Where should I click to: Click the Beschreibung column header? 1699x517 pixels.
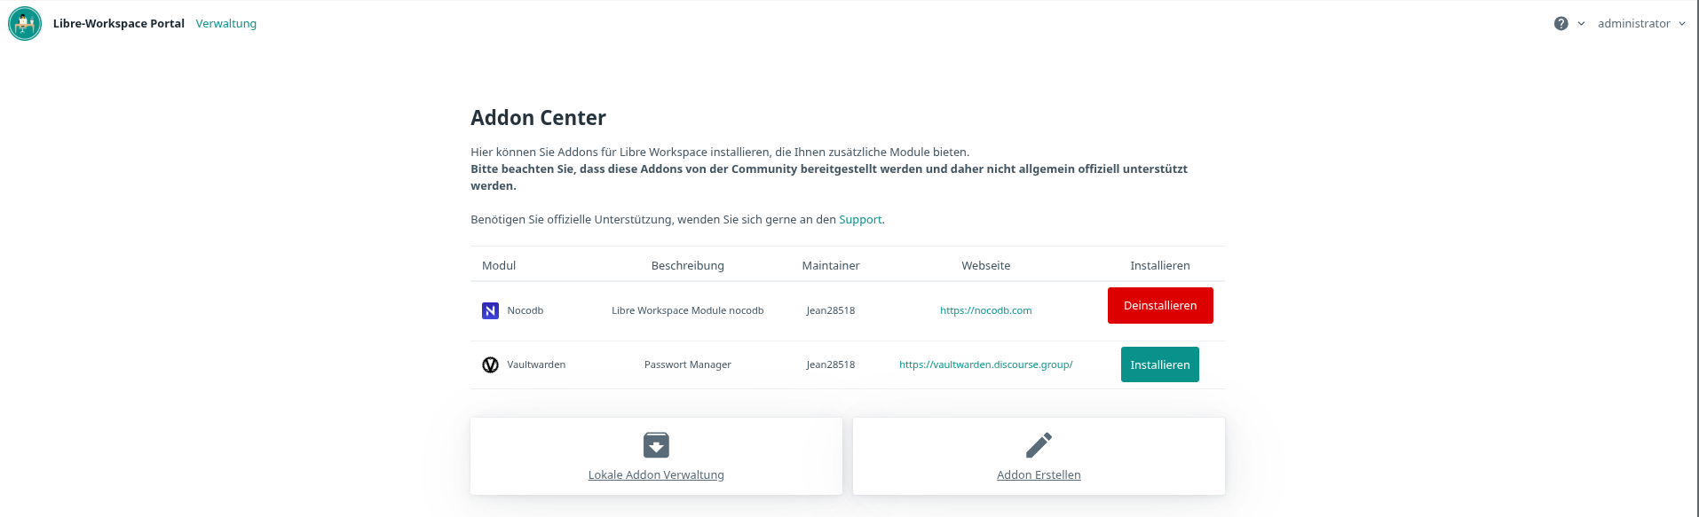(688, 266)
